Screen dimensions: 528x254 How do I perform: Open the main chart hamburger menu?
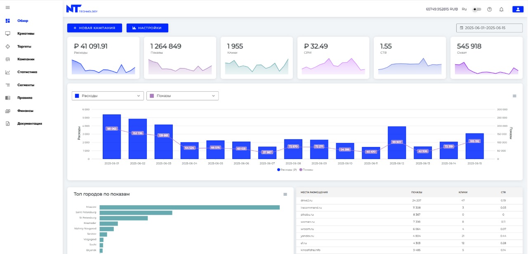[514, 96]
